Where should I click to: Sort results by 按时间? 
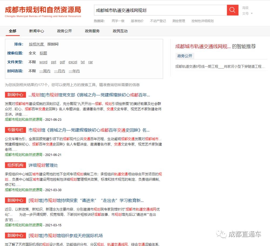pyautogui.click(x=53, y=44)
